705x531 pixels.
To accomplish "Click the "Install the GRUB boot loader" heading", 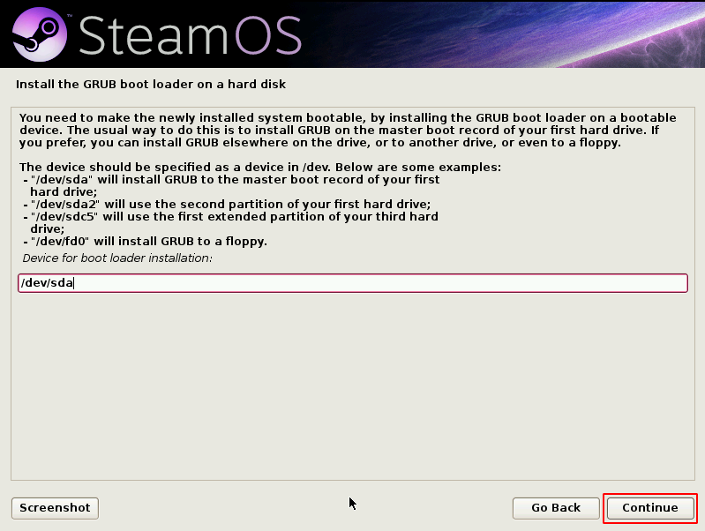I will 151,85.
